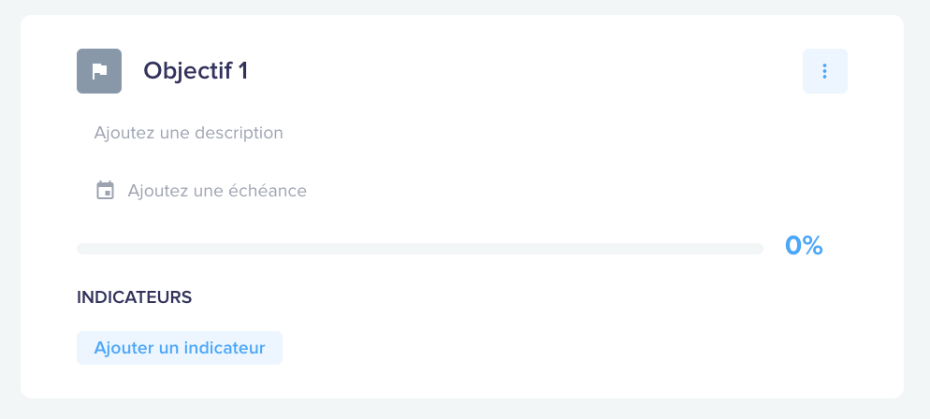
Task: Change the objective's flag icon
Action: (99, 71)
